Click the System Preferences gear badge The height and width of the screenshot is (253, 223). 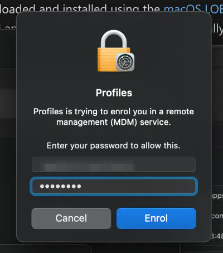pos(125,62)
